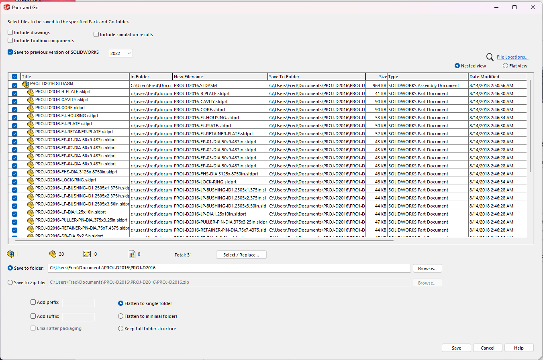Open the File Locations link
543x360 pixels.
512,57
